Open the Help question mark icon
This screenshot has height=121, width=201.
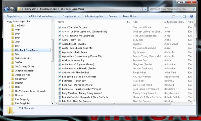[191, 16]
